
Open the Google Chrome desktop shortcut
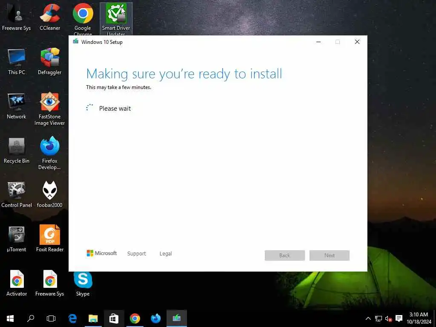pos(83,18)
